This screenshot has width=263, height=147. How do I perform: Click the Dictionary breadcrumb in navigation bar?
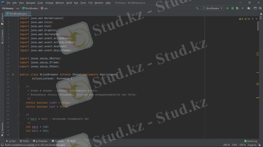click(x=8, y=9)
